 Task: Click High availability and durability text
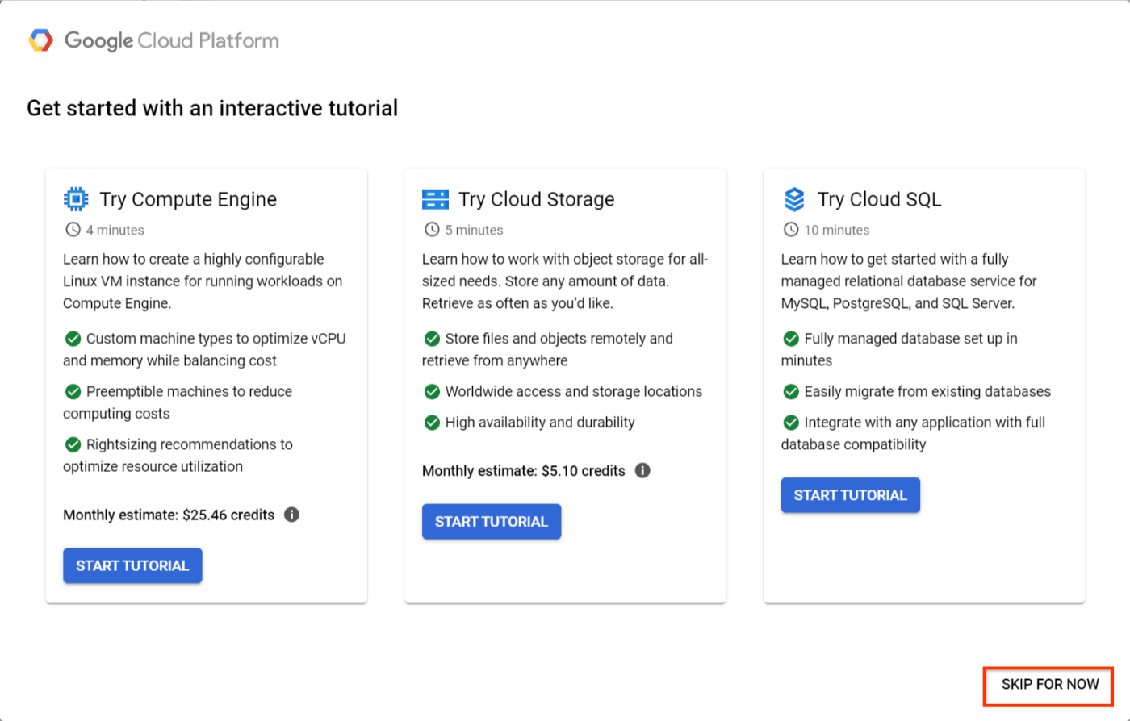click(540, 423)
